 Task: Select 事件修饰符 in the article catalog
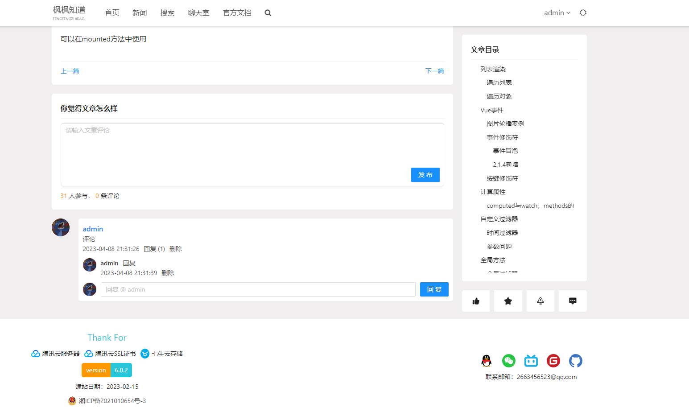502,137
